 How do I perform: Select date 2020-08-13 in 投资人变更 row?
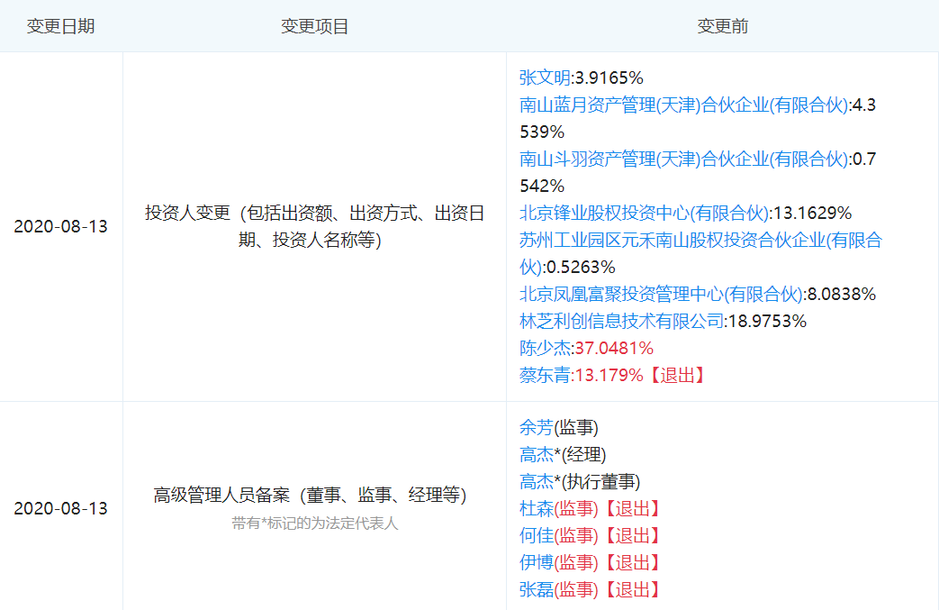[60, 226]
